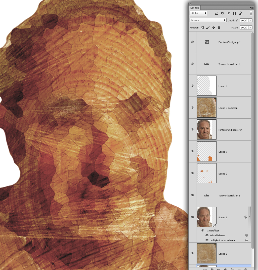The image size is (258, 270).
Task: Click Ebene 6 kopieren wood thumbnail
Action: 207,108
